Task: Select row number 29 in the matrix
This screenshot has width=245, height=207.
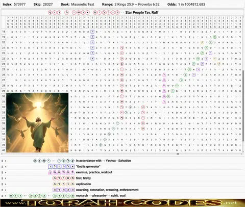Action: [4, 91]
